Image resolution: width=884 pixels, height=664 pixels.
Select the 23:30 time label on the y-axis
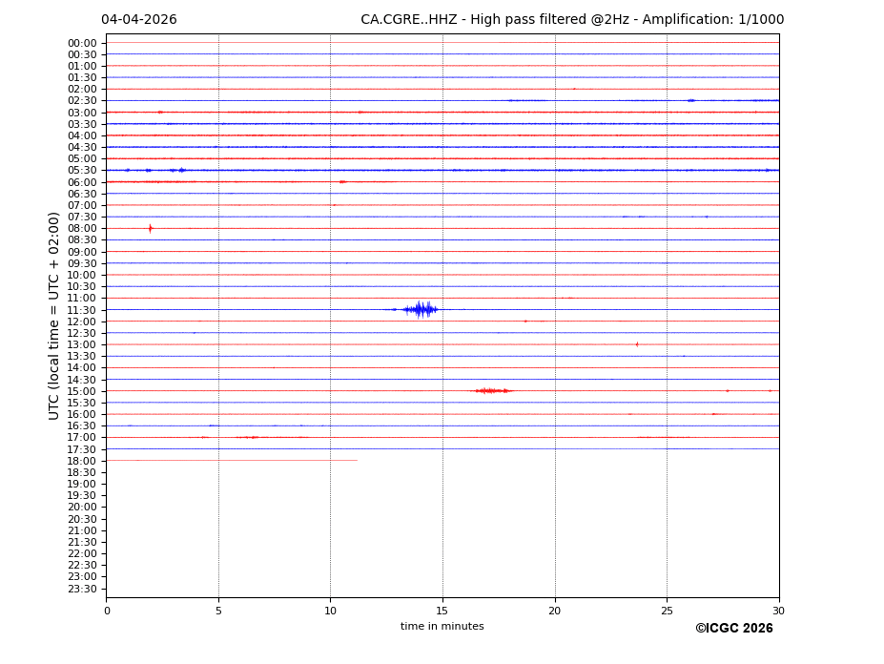click(x=82, y=589)
